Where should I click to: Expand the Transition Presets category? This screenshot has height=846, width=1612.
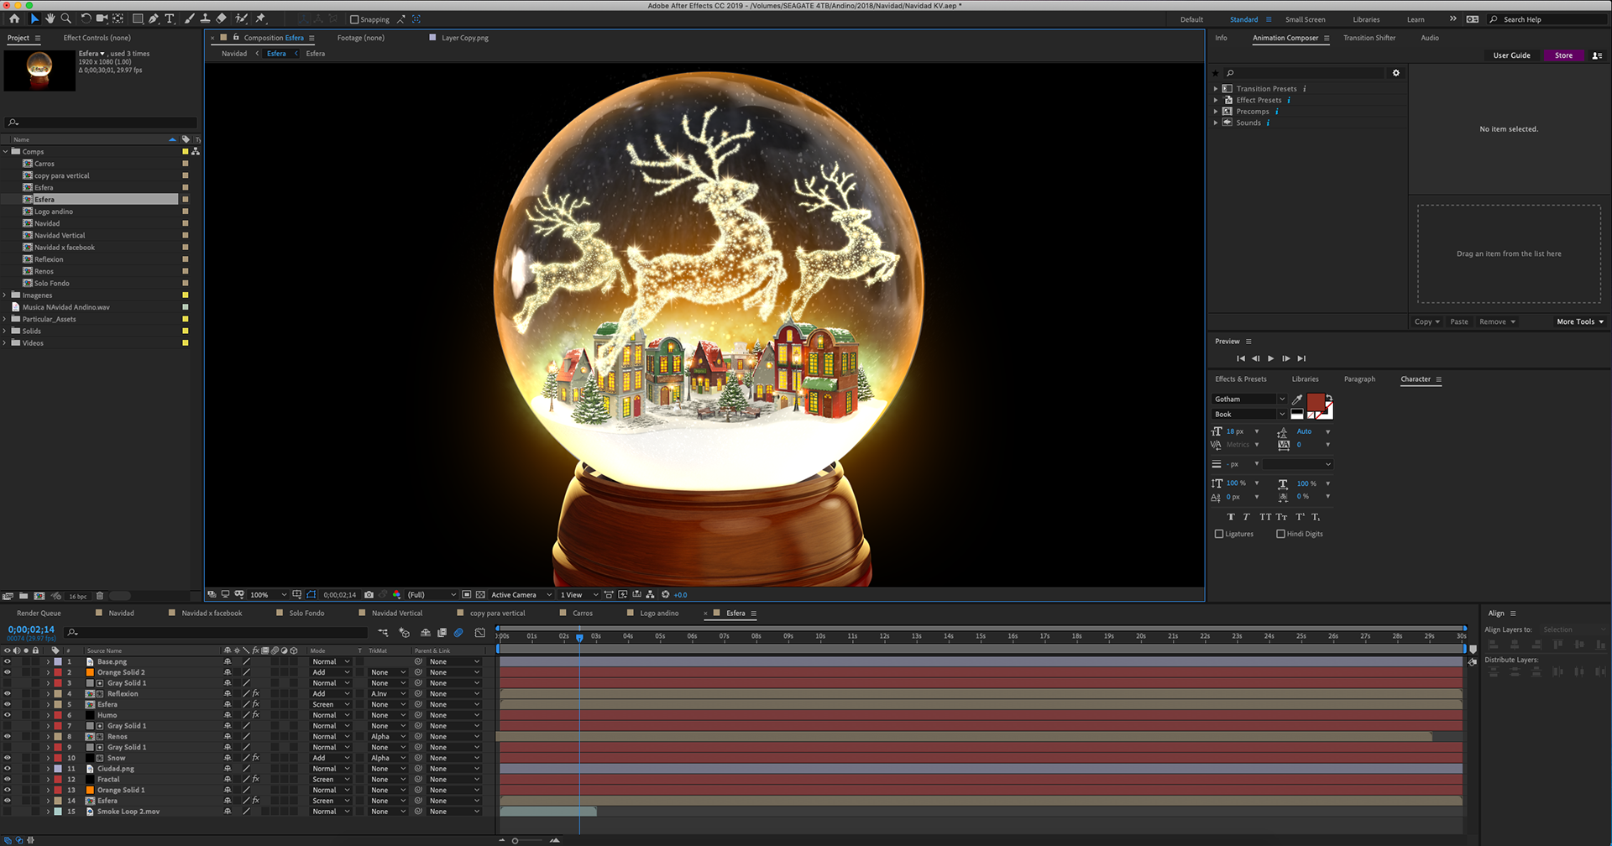pos(1215,88)
